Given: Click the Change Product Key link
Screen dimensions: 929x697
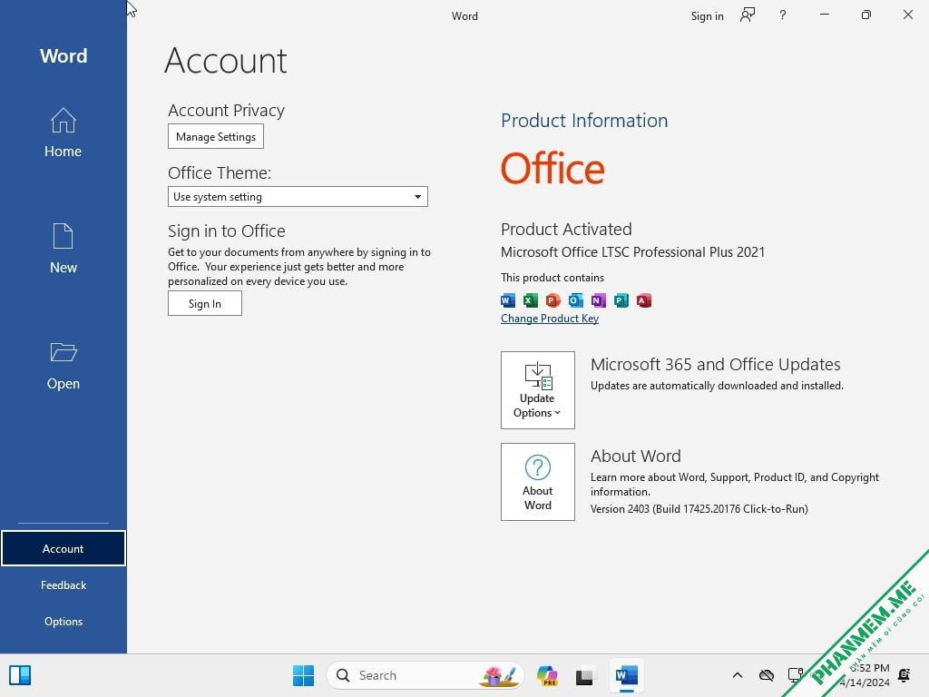Looking at the screenshot, I should click(x=549, y=319).
